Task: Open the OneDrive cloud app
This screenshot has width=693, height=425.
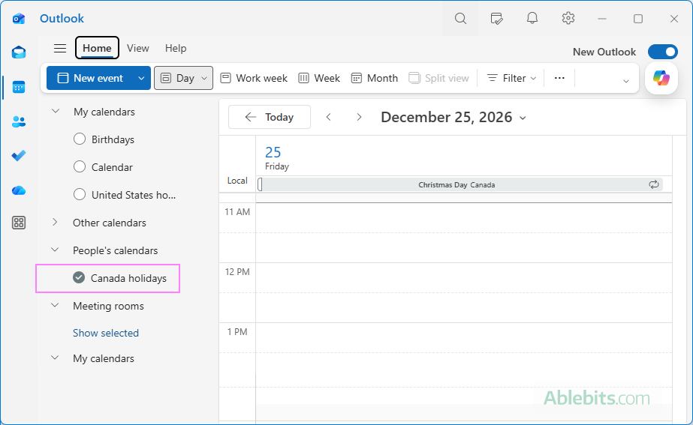Action: [x=19, y=190]
